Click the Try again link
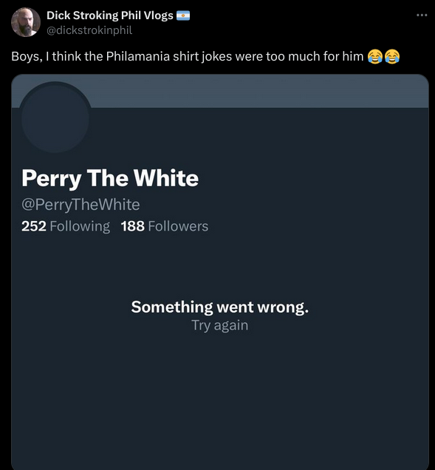Viewport: 435px width, 470px height. (x=220, y=325)
